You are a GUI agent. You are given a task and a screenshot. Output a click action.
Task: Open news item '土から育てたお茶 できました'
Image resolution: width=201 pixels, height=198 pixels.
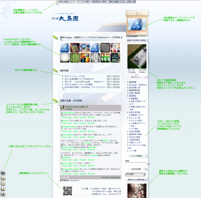84,82
